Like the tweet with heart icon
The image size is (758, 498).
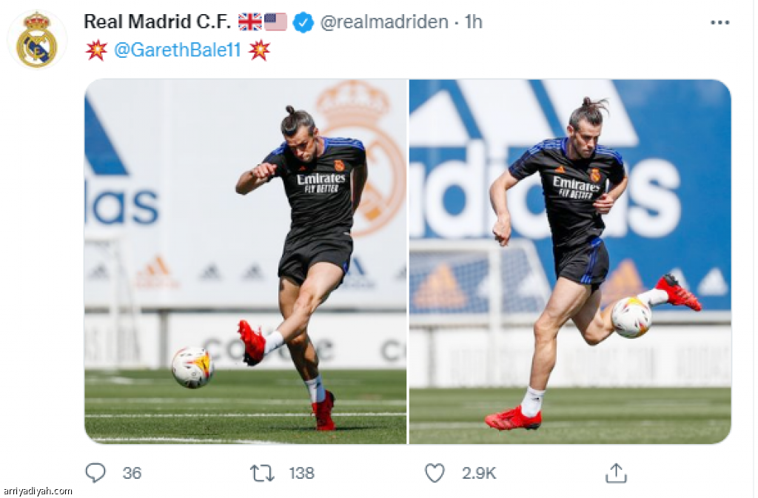(435, 473)
